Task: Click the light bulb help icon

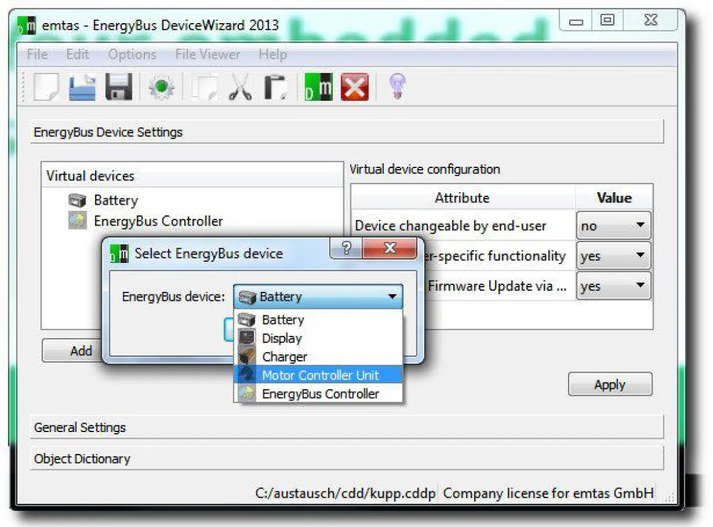Action: (397, 85)
